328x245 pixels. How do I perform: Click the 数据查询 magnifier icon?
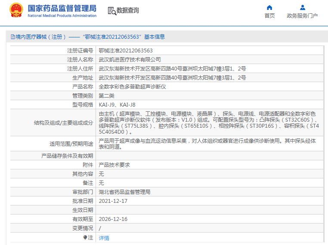(x=111, y=11)
